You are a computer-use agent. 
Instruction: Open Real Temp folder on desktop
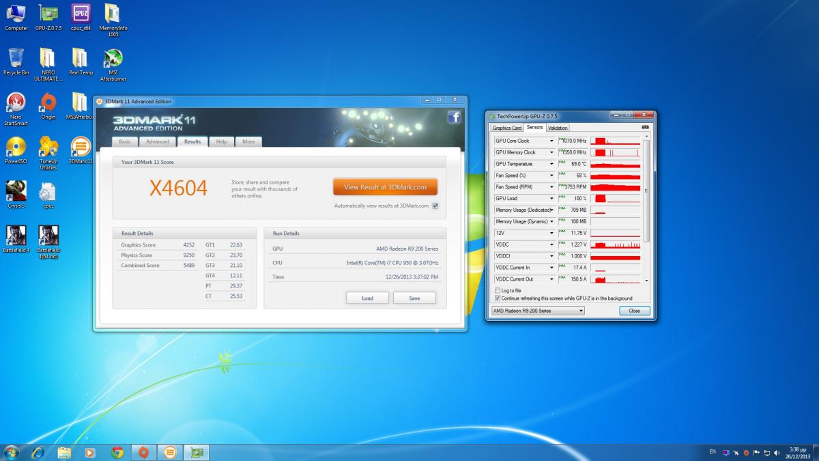coord(80,59)
